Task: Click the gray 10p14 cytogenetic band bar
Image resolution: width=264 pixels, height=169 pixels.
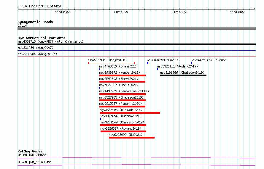Action: click(136, 29)
